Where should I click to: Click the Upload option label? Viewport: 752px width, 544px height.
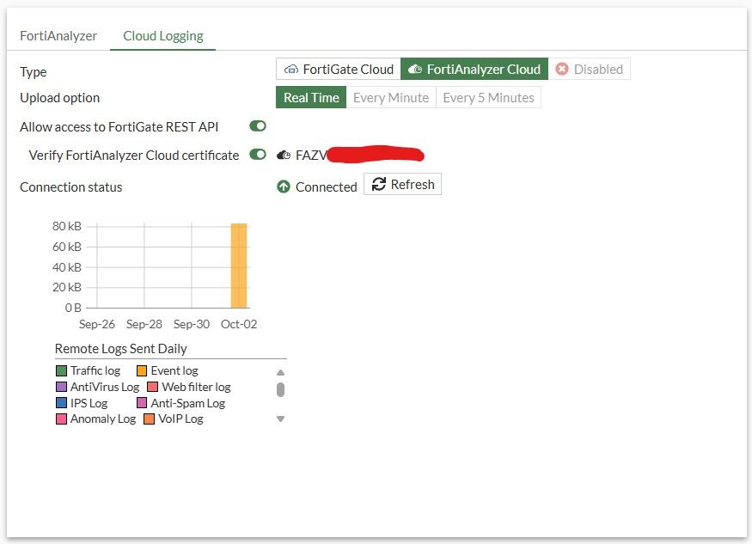[x=60, y=98]
